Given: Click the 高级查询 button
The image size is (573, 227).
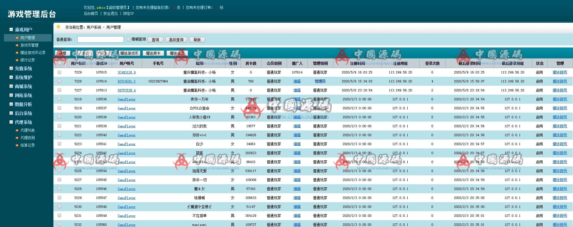Looking at the screenshot, I should click(176, 40).
